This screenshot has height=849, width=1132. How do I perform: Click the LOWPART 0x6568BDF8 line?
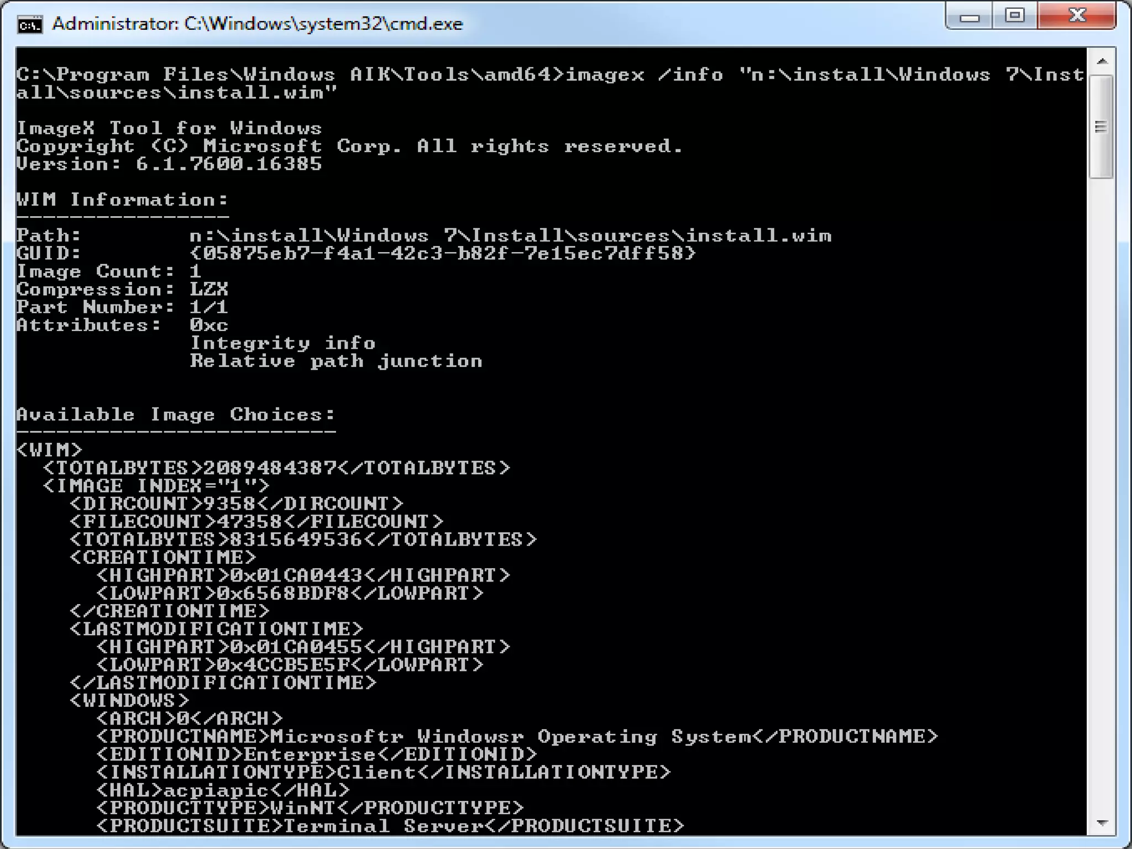[290, 593]
